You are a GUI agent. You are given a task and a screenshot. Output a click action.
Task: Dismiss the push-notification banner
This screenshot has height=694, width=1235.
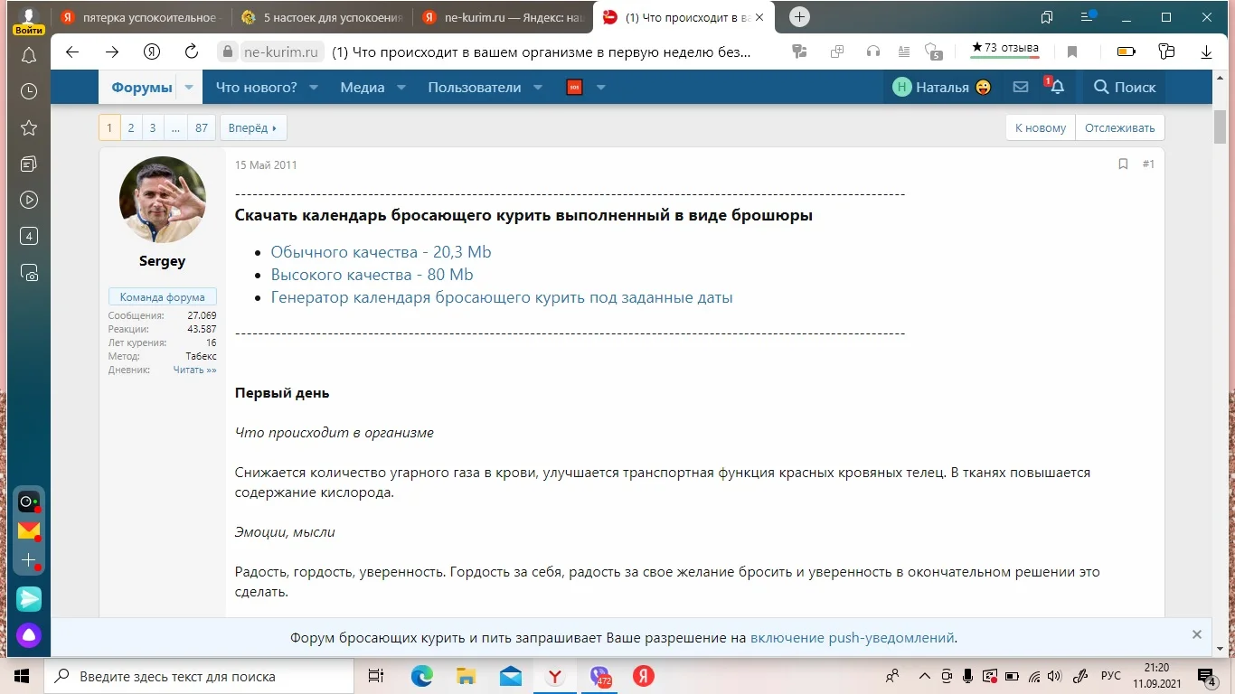[x=1196, y=634]
